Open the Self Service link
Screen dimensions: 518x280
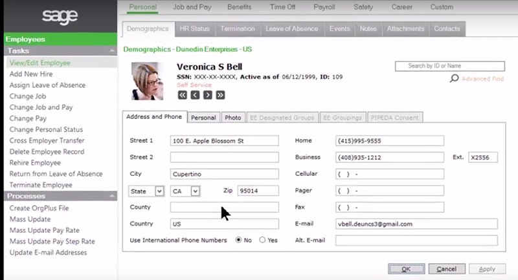click(x=192, y=85)
